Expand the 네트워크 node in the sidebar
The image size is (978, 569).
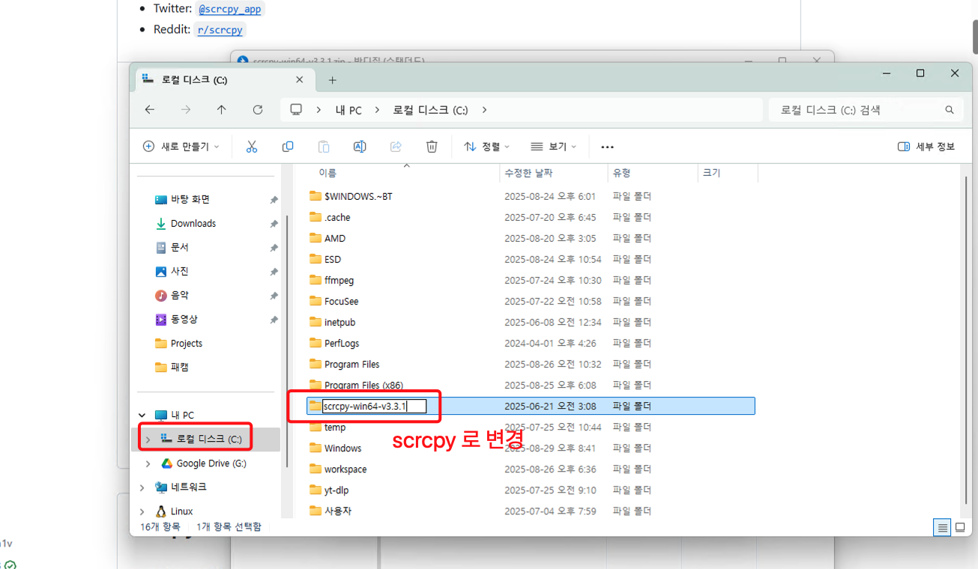pyautogui.click(x=142, y=487)
